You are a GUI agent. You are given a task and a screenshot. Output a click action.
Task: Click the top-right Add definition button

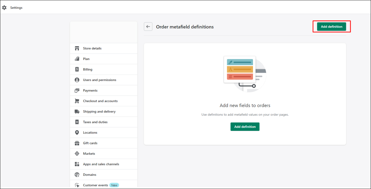332,27
